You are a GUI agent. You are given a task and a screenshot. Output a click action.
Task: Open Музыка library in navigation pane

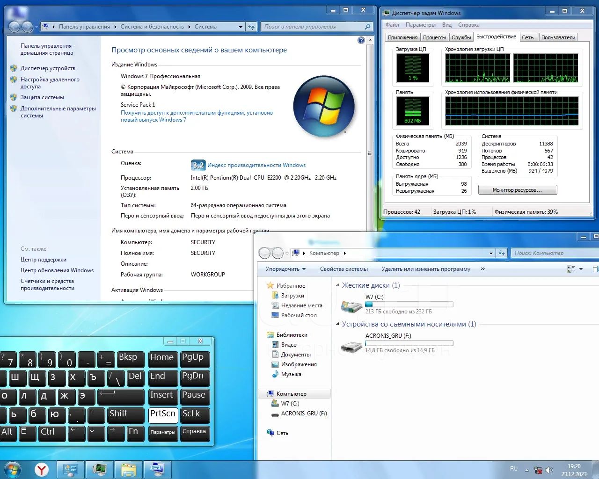point(291,374)
